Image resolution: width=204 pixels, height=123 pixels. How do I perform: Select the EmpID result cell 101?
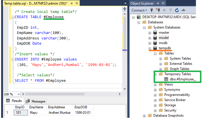[21, 113]
